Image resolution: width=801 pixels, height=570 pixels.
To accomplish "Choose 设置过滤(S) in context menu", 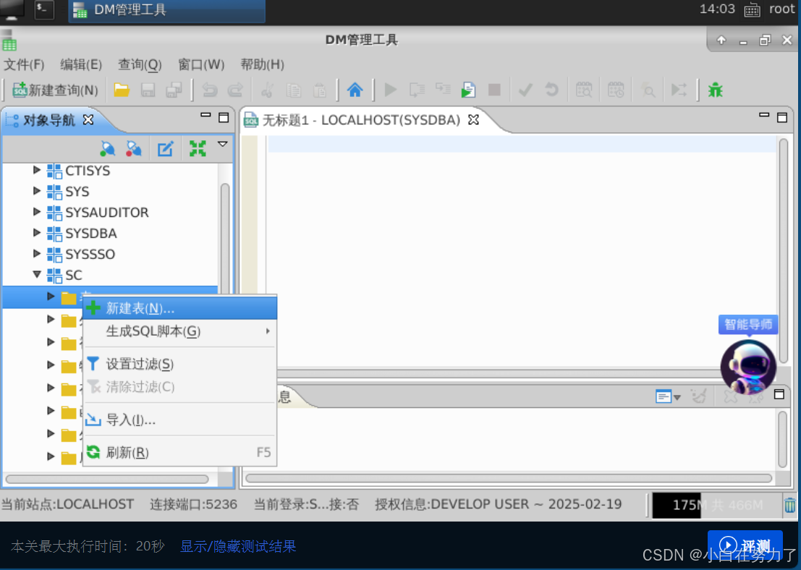I will tap(180, 364).
